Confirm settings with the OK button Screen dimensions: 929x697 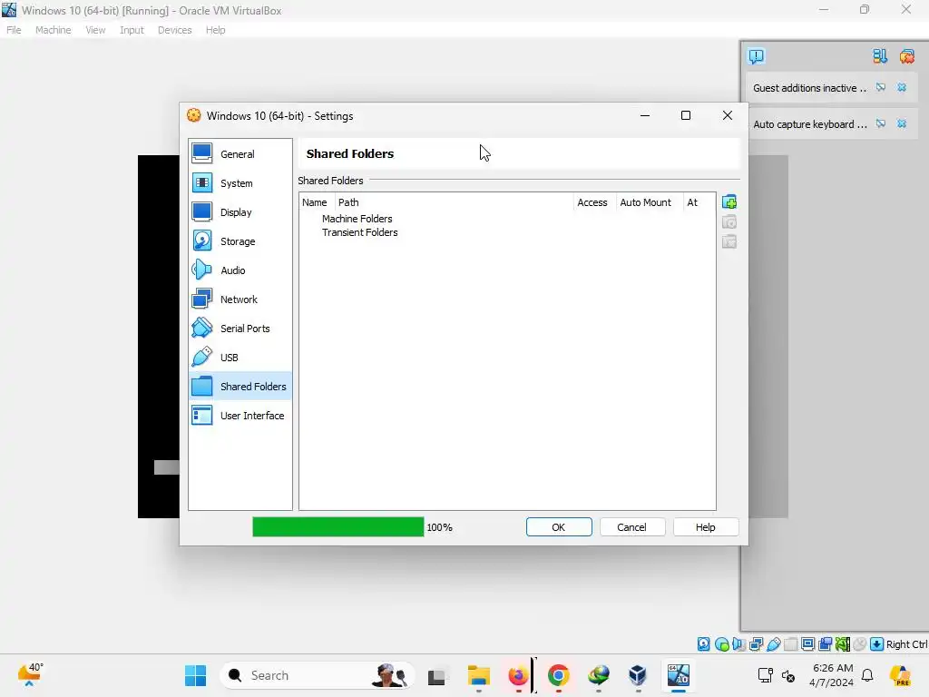559,527
